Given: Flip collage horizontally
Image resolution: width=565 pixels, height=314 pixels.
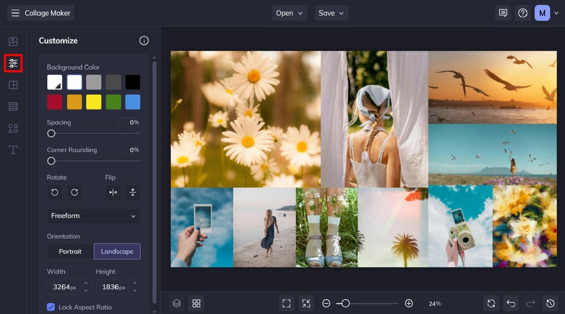Looking at the screenshot, I should click(x=113, y=193).
